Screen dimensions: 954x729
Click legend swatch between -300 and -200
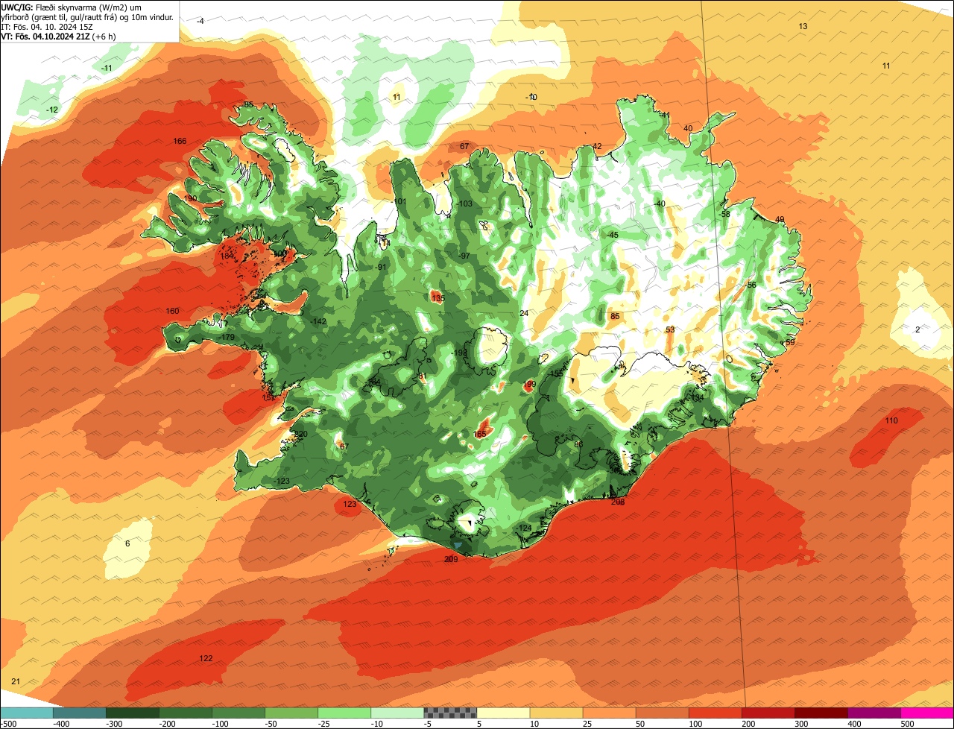133,713
